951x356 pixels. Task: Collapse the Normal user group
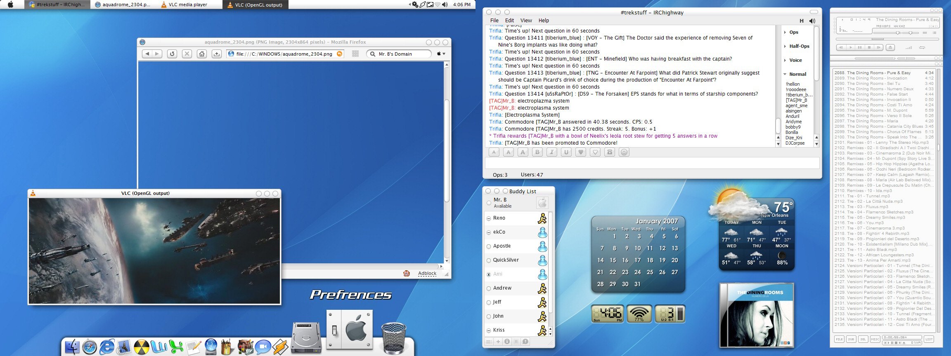point(785,74)
